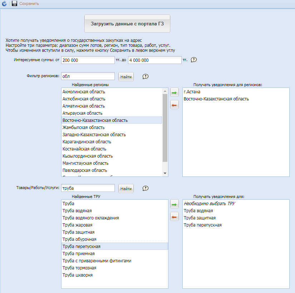Open help bubble next to region filter
295x293 pixels.
click(146, 76)
